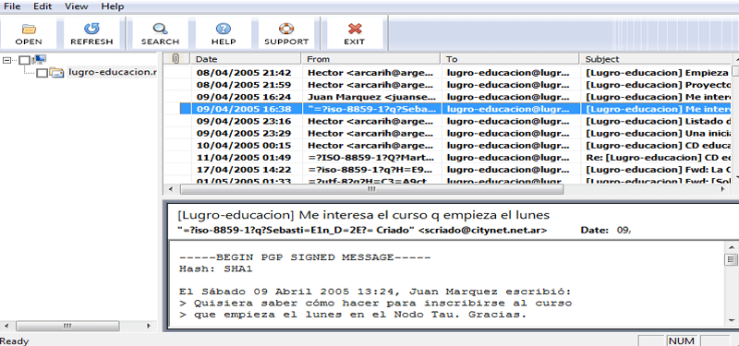Click message preview vertical scrollbar thumb
The width and height of the screenshot is (739, 346).
[731, 259]
